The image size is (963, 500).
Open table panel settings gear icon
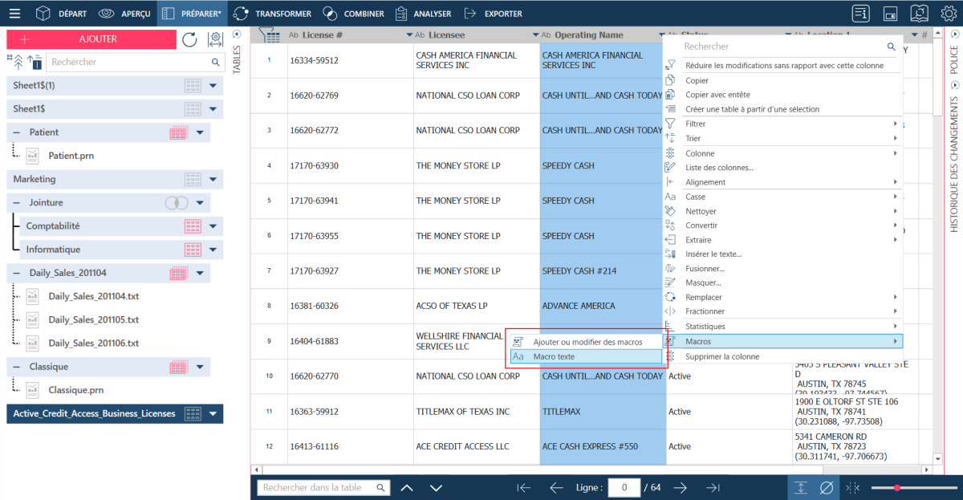point(214,39)
